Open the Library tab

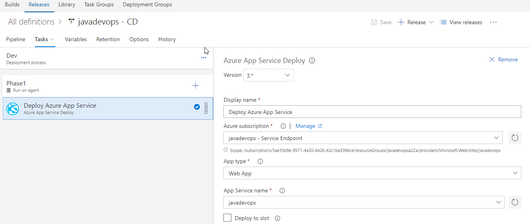[67, 5]
